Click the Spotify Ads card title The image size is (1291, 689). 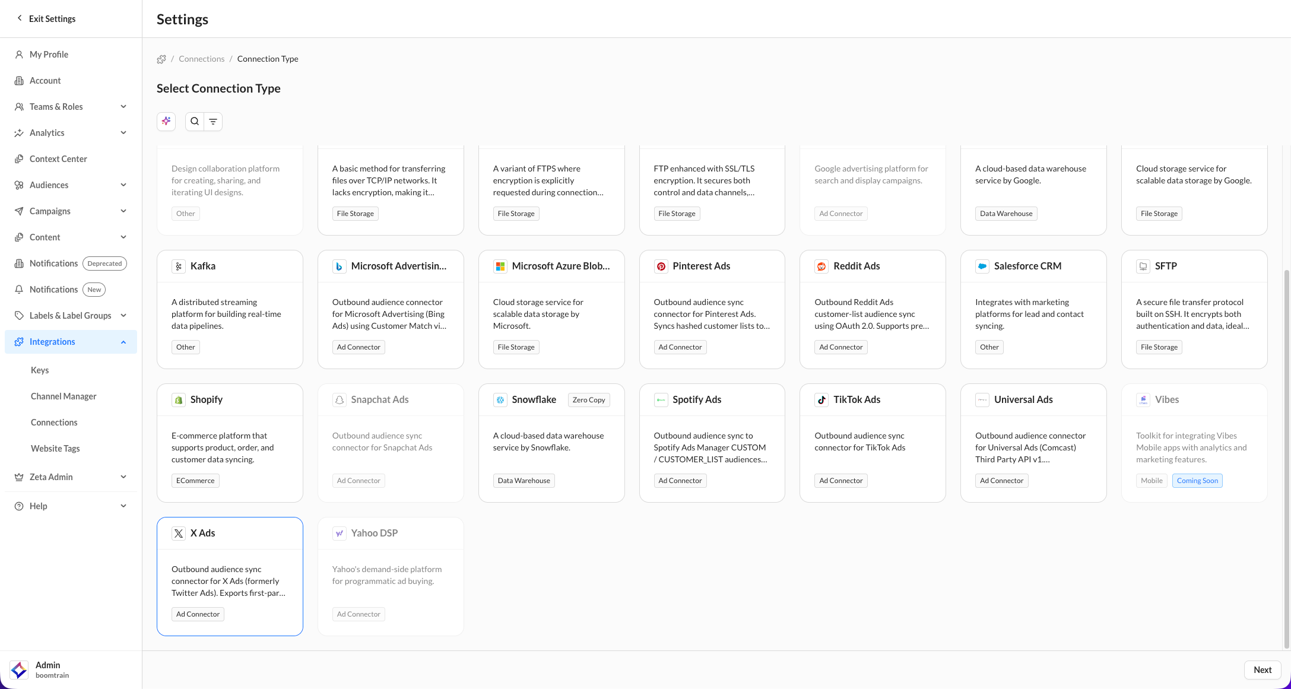click(697, 400)
